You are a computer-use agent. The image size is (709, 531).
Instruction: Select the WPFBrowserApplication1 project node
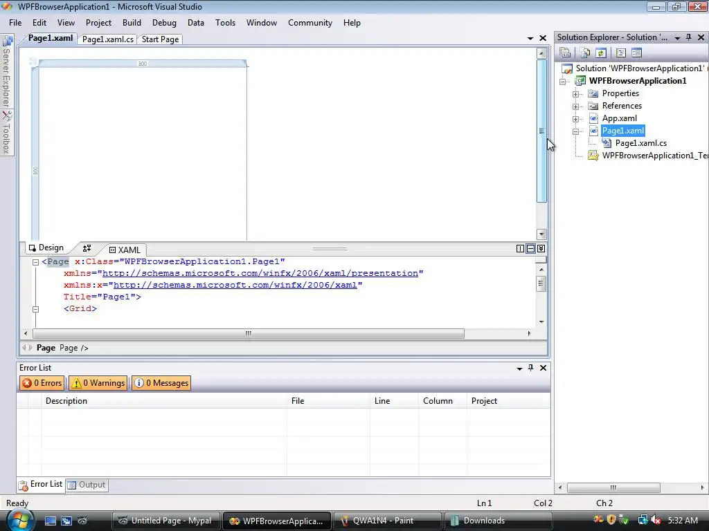click(x=638, y=81)
